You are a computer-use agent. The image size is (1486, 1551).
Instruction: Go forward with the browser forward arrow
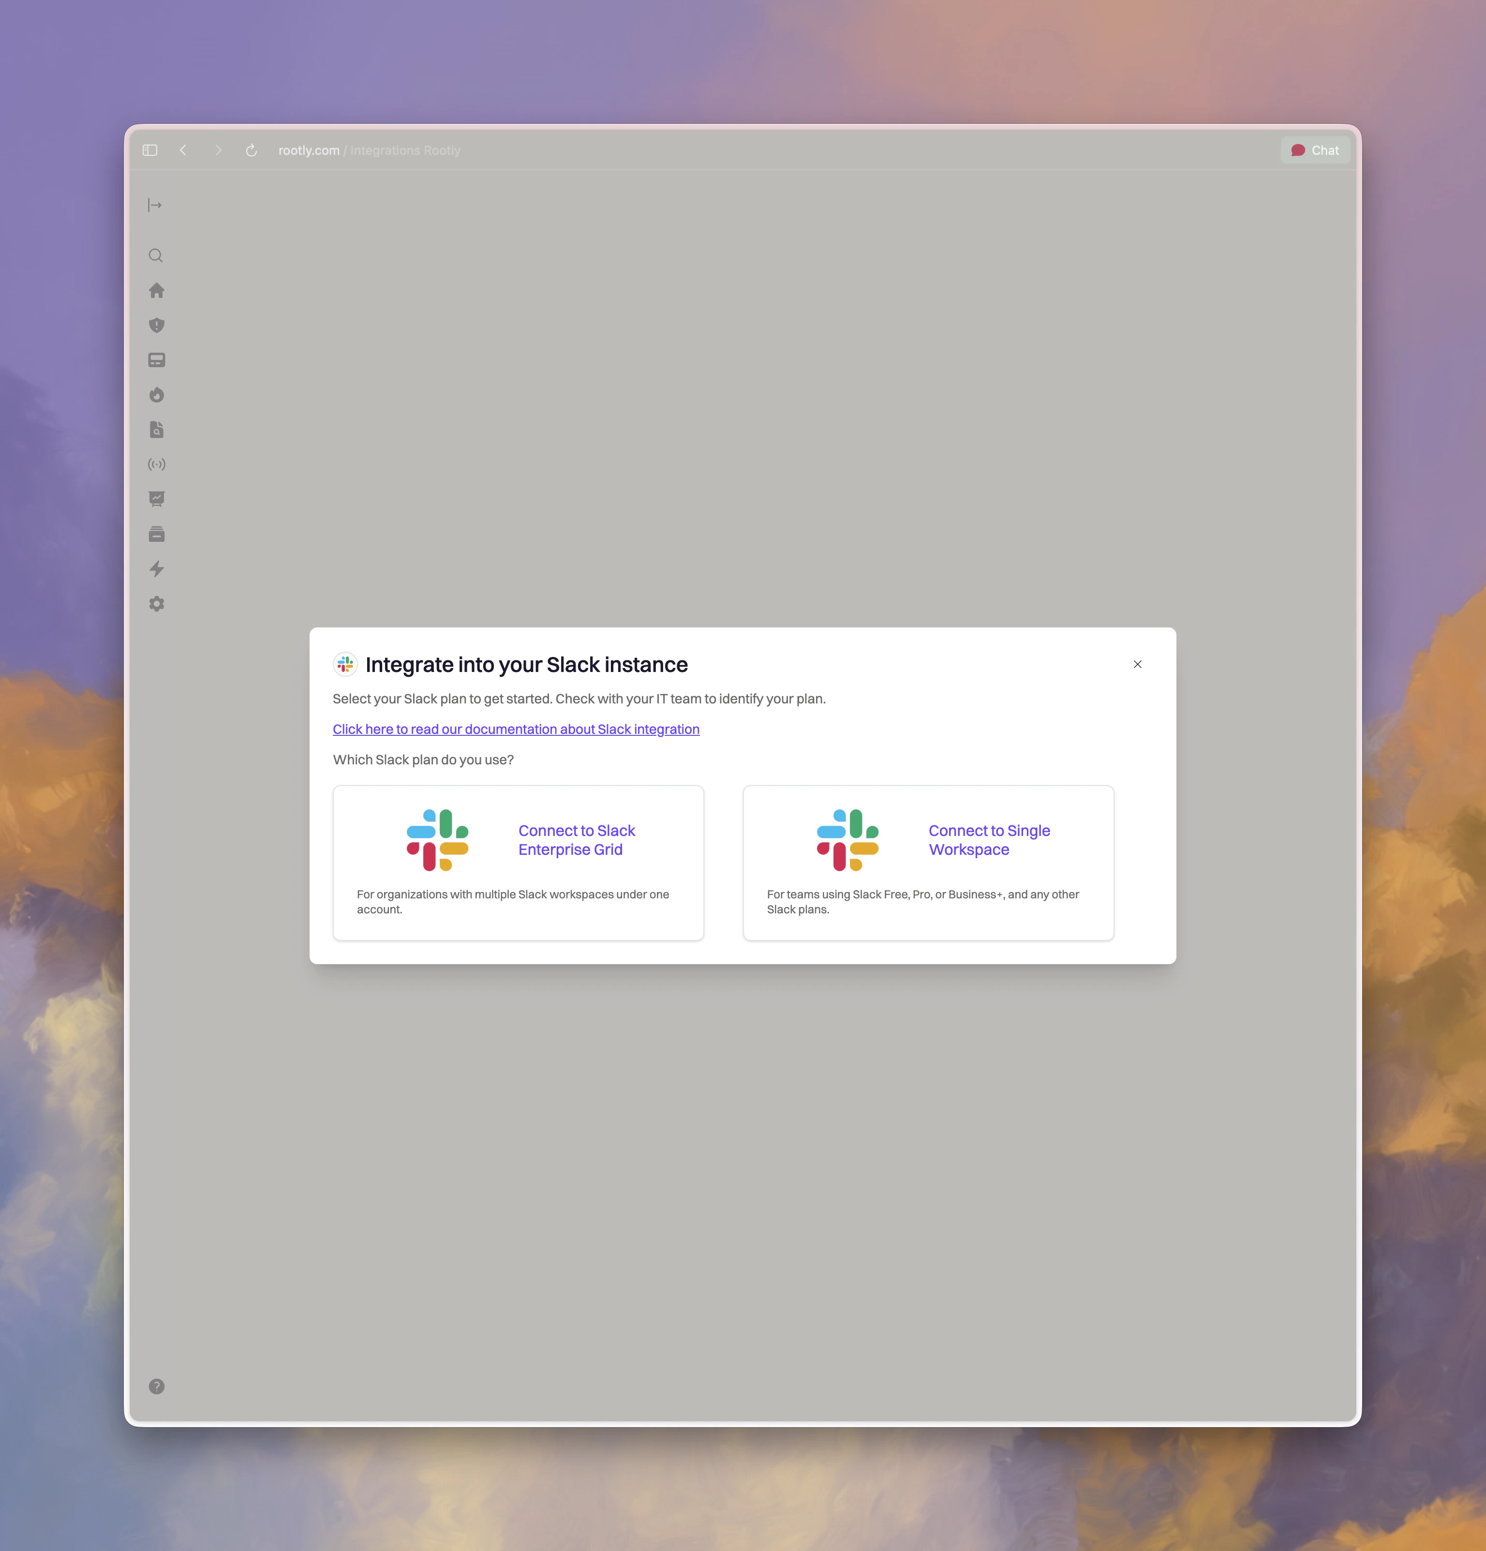point(218,150)
